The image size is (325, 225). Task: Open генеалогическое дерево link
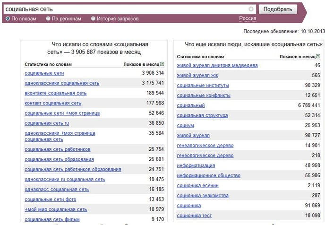(205, 146)
